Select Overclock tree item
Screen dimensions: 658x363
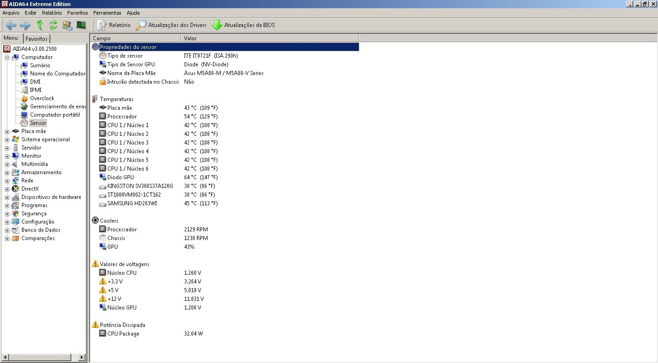pos(42,98)
